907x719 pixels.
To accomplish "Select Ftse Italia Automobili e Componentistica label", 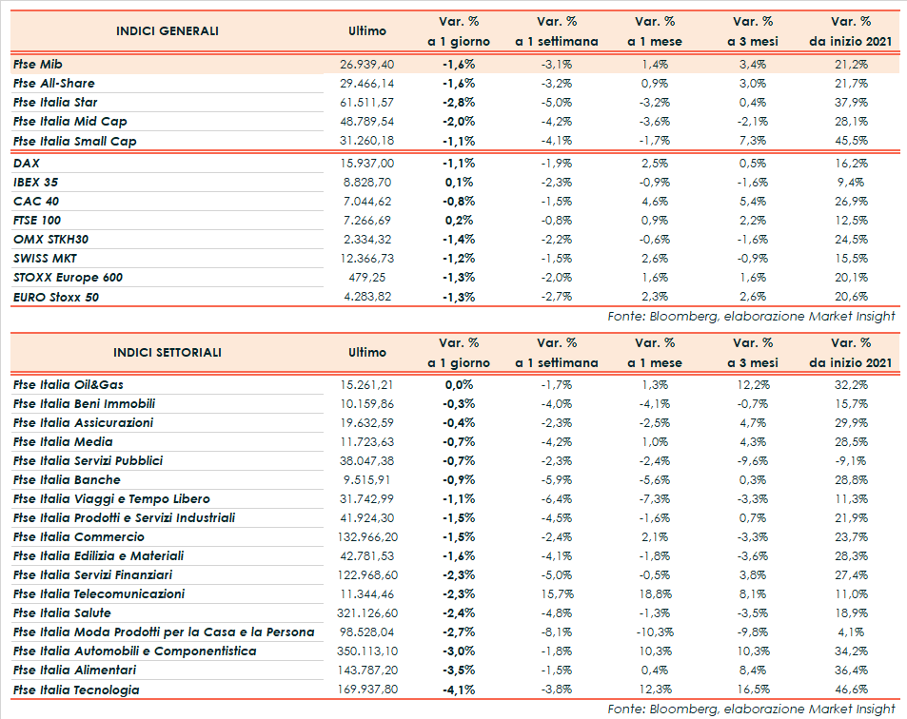I will tap(134, 651).
